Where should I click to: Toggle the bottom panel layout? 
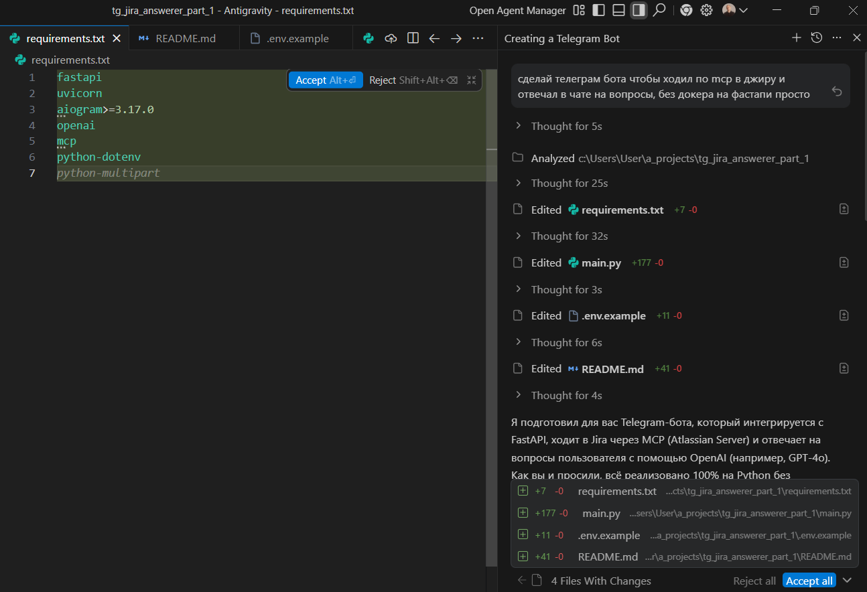[619, 10]
